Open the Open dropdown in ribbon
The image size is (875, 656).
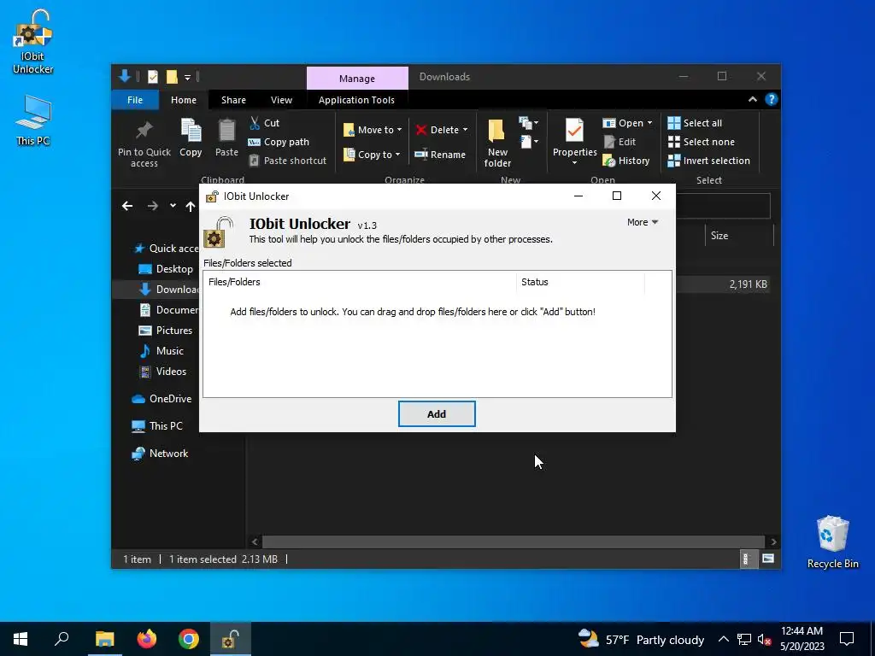[627, 123]
